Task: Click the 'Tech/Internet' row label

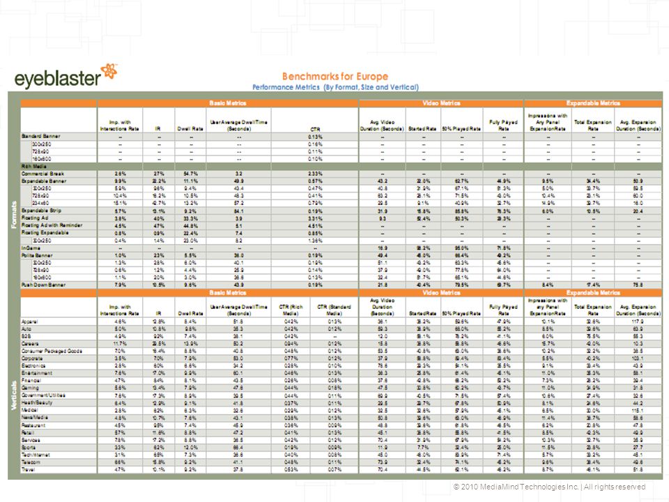Action: coord(36,455)
